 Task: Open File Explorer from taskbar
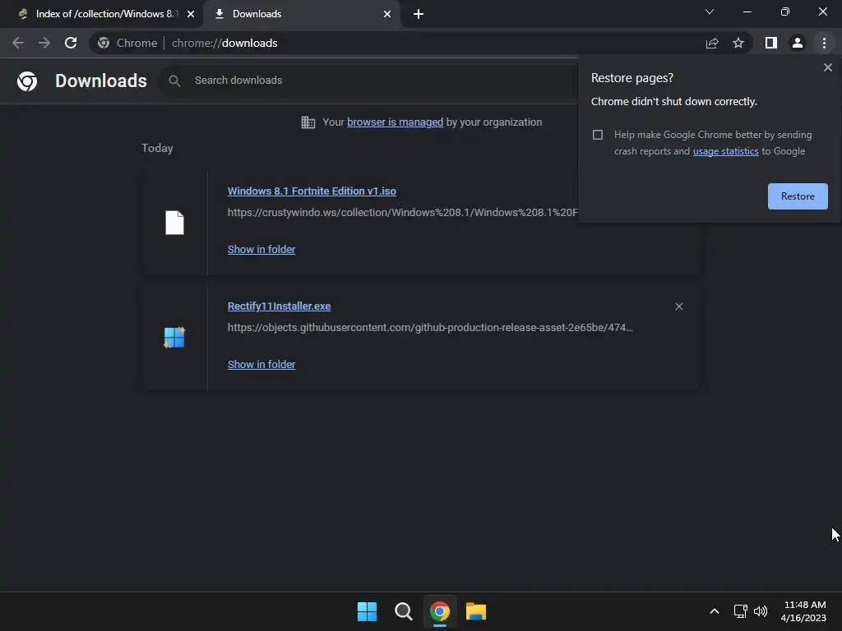pyautogui.click(x=476, y=611)
